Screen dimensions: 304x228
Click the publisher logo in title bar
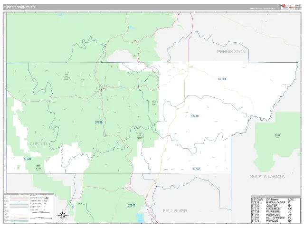[x=288, y=7]
